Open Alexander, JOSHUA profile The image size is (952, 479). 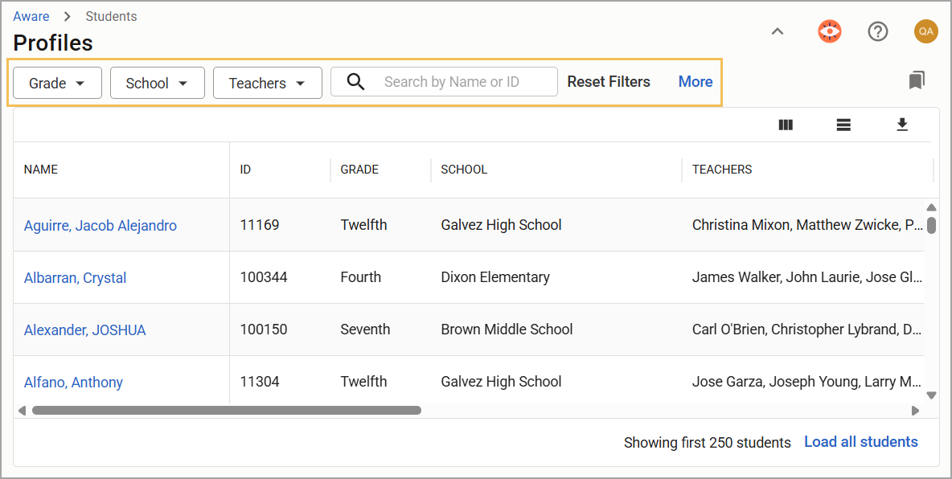[x=85, y=330]
